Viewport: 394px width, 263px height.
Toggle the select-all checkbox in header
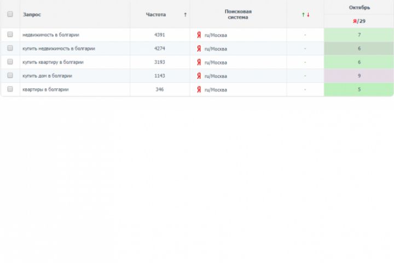pyautogui.click(x=10, y=14)
